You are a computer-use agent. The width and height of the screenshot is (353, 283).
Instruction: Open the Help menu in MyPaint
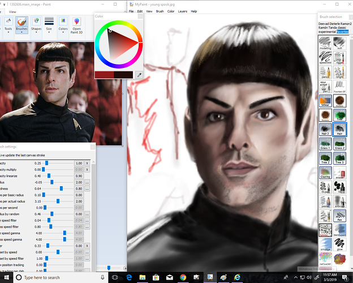[x=194, y=11]
